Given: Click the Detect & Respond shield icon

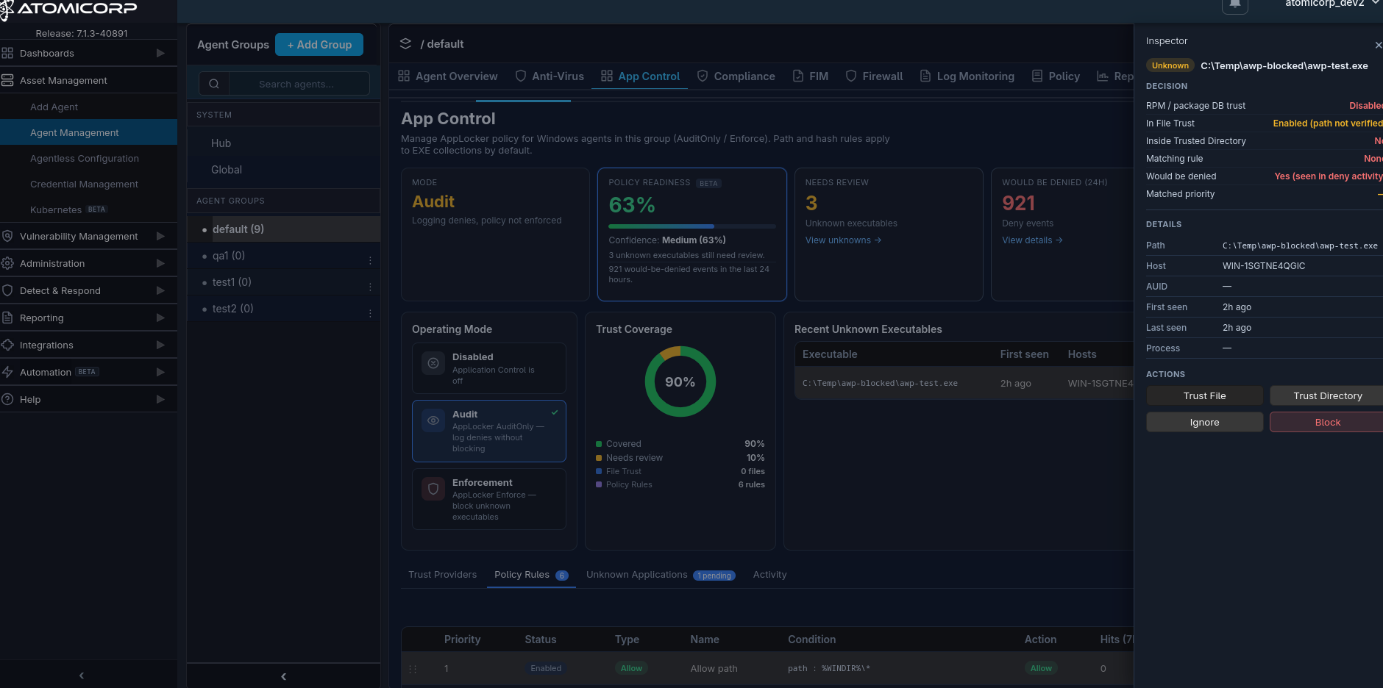Looking at the screenshot, I should coord(7,290).
